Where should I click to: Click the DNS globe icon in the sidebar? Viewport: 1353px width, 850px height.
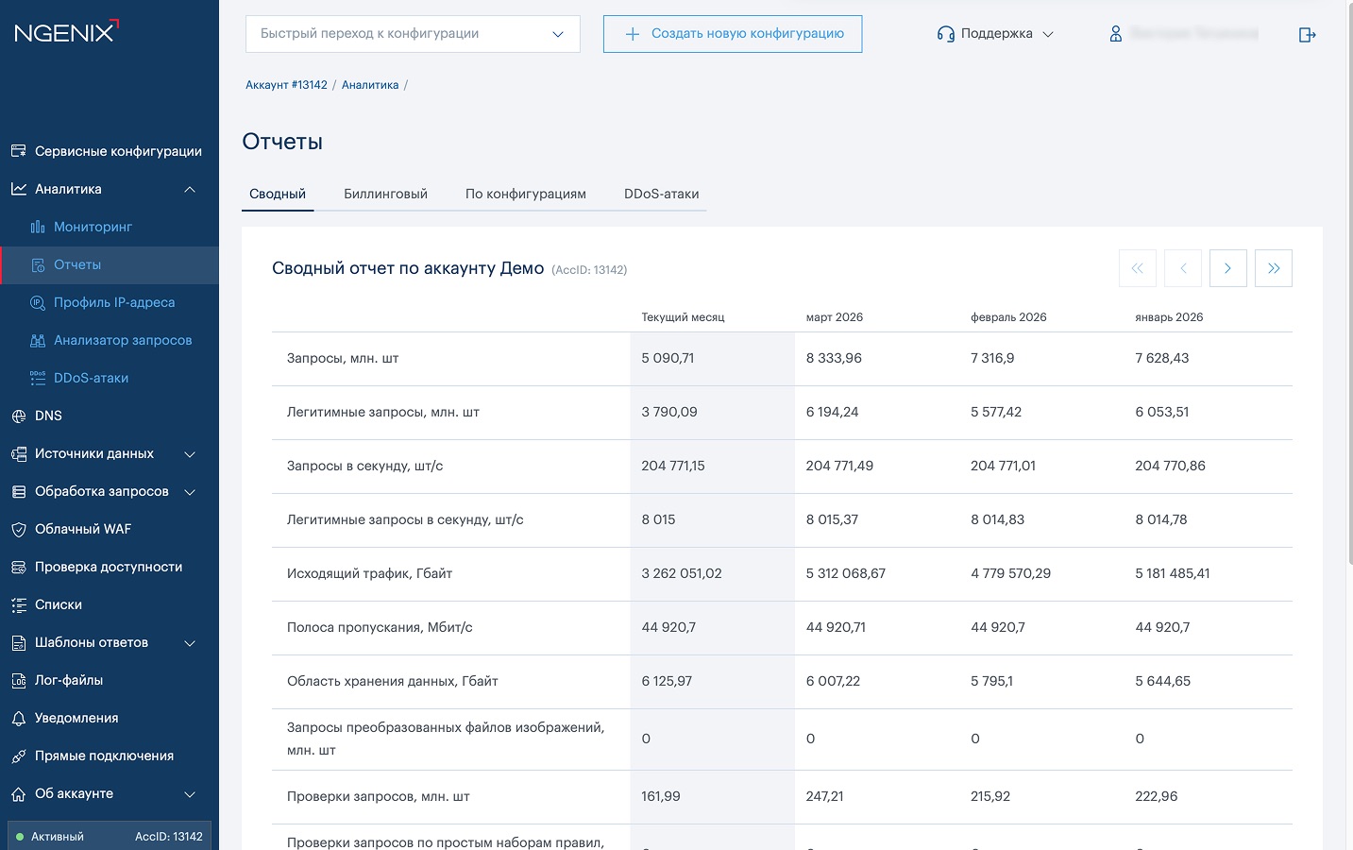[18, 416]
